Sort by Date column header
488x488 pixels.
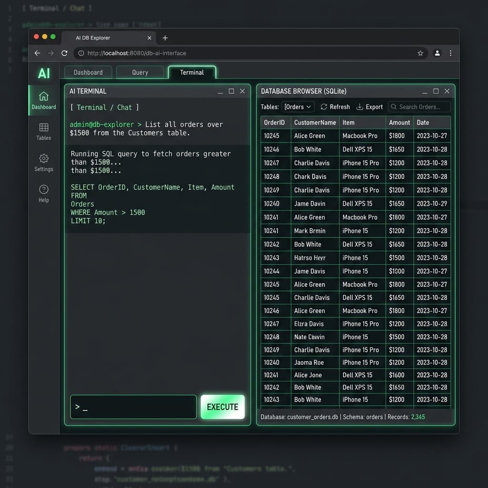pyautogui.click(x=432, y=122)
